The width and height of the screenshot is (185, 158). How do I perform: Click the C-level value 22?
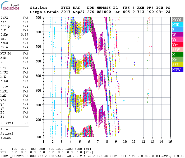click(26, 123)
